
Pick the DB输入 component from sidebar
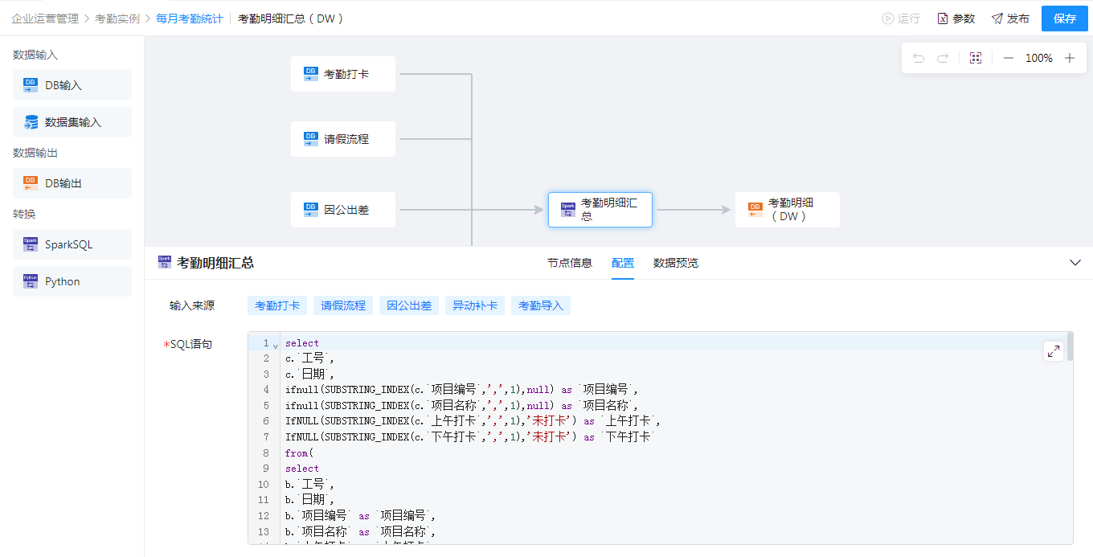(x=72, y=85)
